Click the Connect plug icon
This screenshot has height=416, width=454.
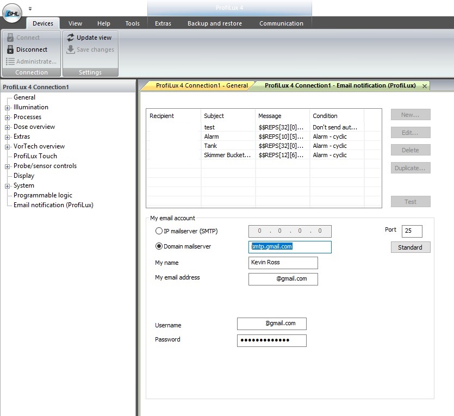tap(10, 38)
